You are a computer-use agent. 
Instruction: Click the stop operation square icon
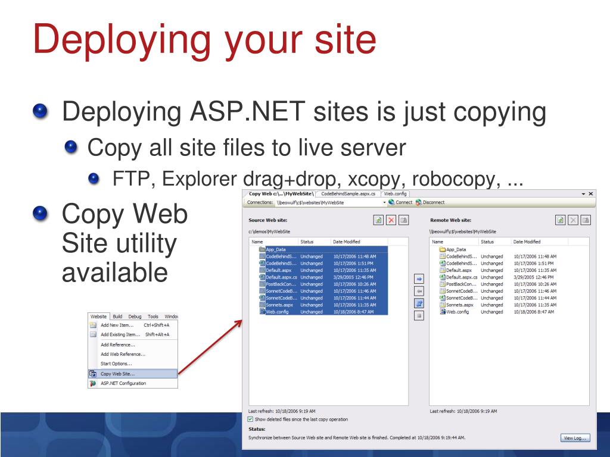tap(419, 315)
